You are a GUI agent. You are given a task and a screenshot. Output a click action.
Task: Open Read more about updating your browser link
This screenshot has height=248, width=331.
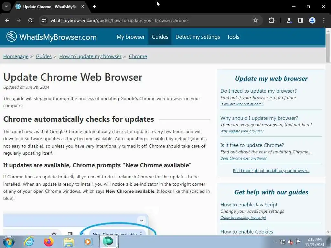click(x=271, y=170)
